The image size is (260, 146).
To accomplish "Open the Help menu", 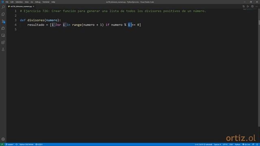I will [x=53, y=2].
